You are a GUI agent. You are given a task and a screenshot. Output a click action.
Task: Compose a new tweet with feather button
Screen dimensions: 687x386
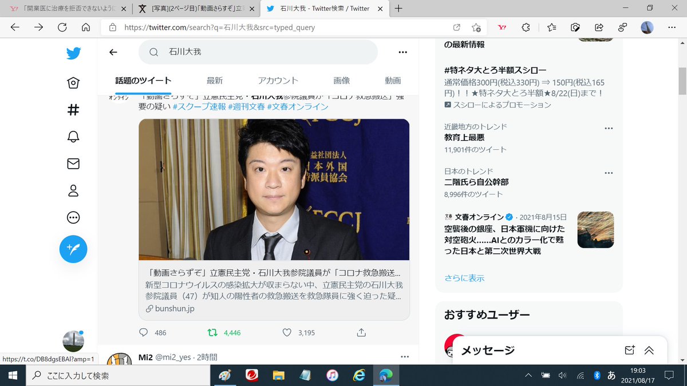tap(73, 249)
